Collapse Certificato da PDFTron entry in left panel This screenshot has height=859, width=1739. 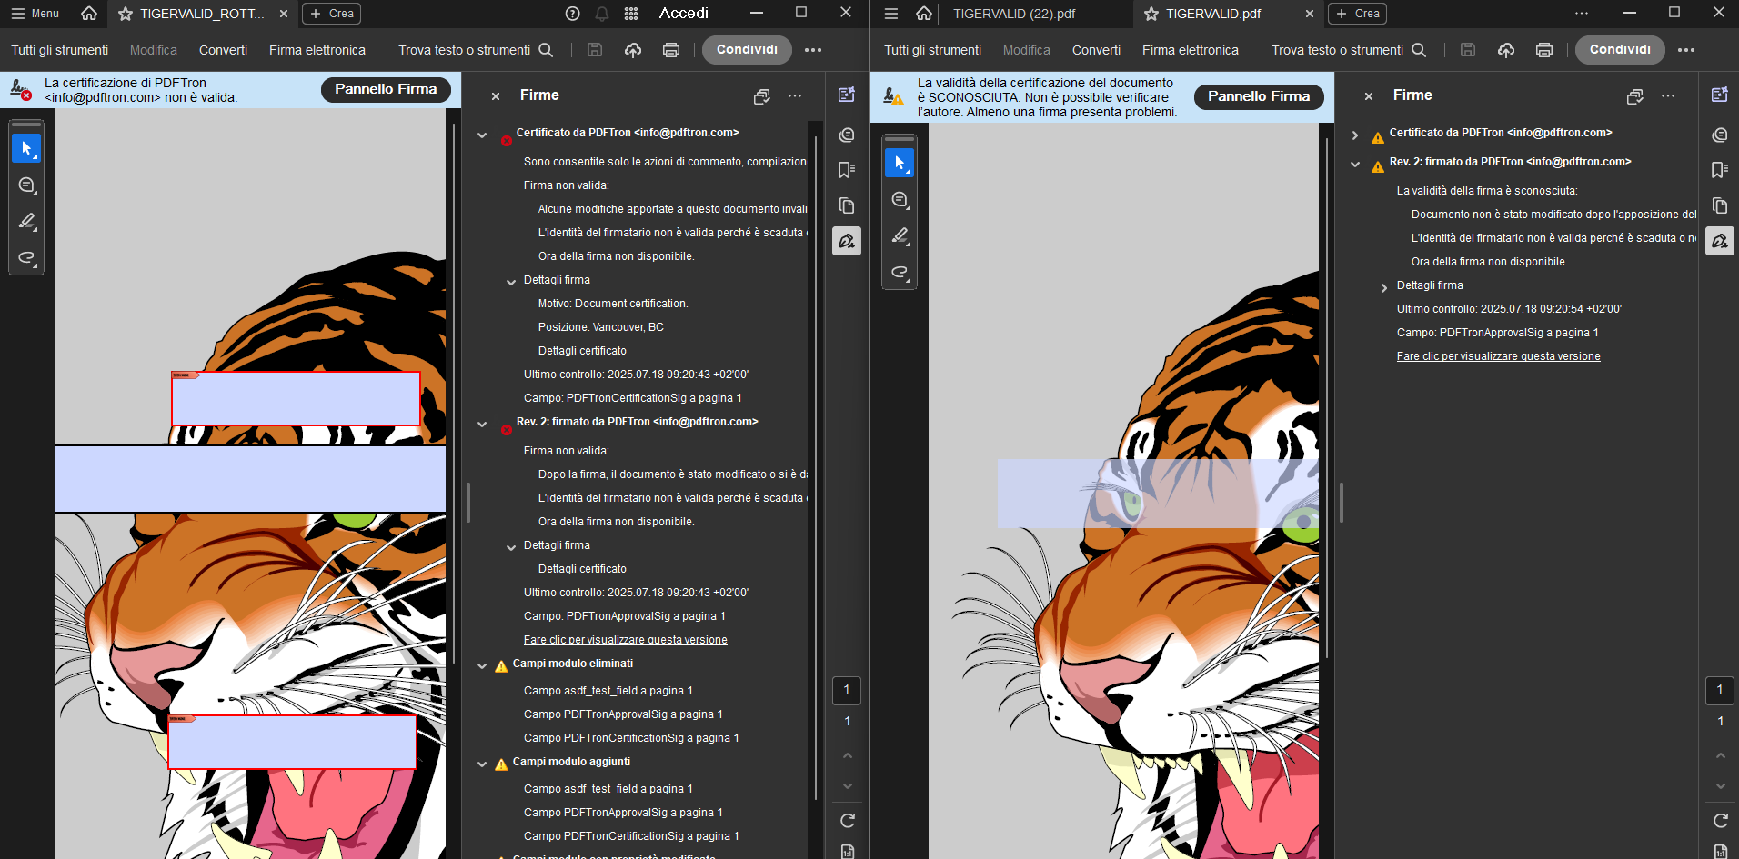click(x=482, y=135)
